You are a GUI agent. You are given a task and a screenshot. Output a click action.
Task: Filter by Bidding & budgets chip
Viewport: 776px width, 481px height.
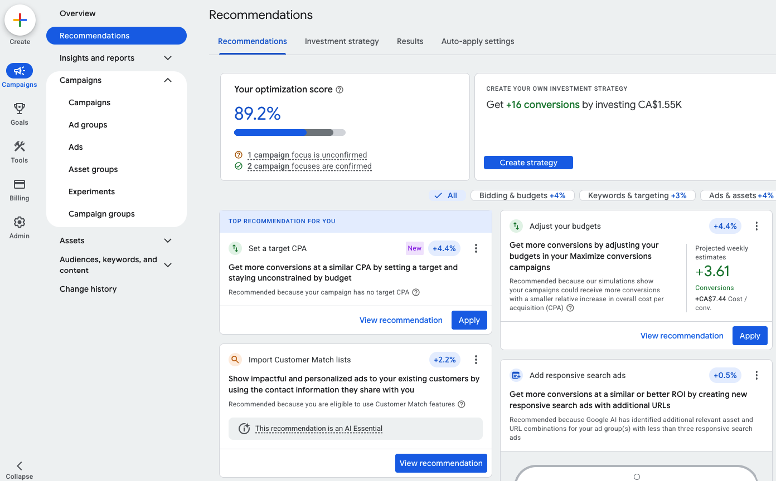(522, 195)
